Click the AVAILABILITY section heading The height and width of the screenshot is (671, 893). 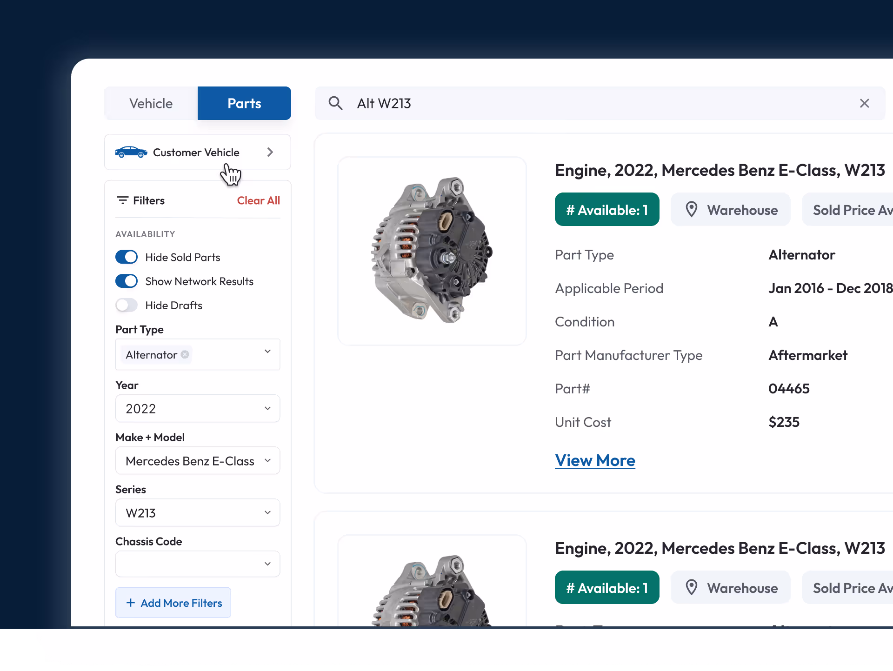(145, 234)
